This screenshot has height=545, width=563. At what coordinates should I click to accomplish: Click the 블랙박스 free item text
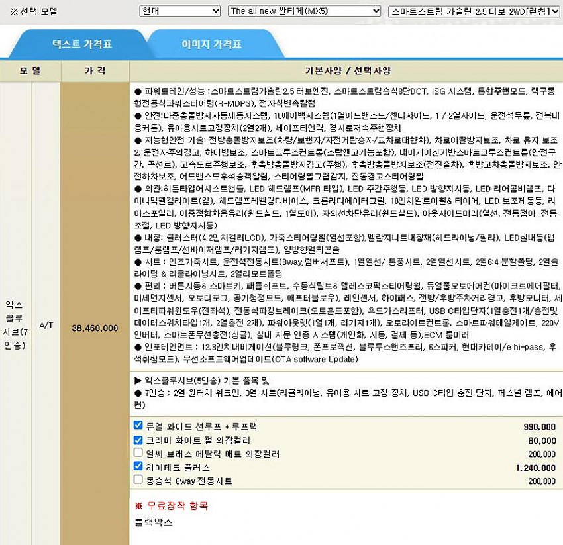click(x=154, y=522)
